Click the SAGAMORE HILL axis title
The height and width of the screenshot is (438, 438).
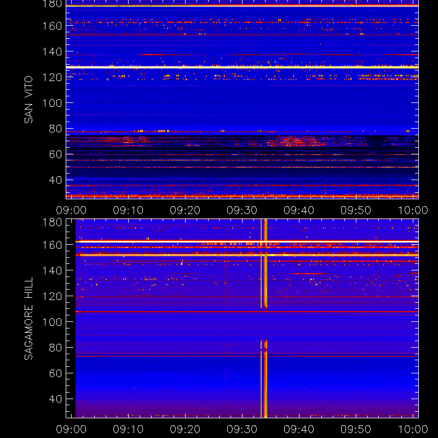coord(28,319)
